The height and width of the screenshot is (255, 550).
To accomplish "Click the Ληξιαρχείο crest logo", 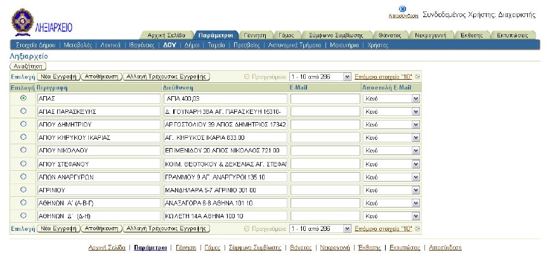I will click(x=22, y=22).
